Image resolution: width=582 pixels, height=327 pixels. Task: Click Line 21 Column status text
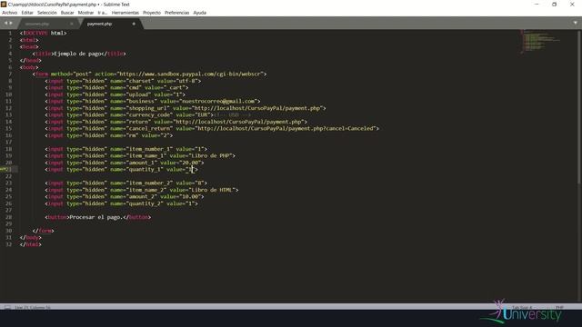33,307
